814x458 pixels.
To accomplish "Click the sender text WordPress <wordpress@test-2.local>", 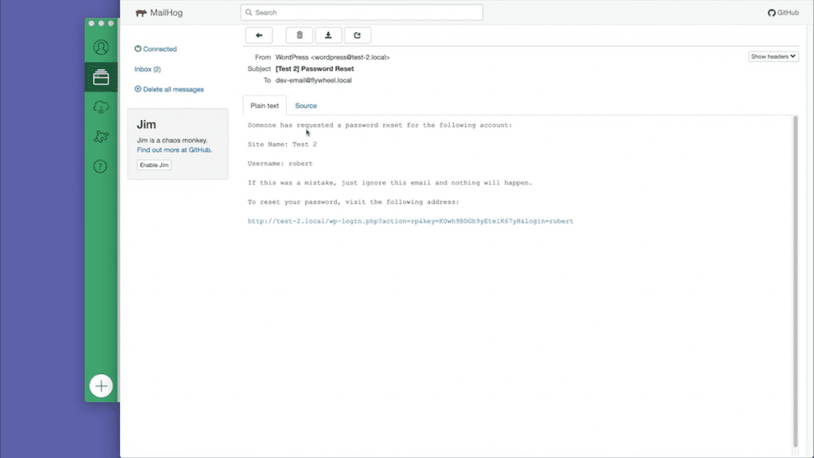I will (x=332, y=57).
